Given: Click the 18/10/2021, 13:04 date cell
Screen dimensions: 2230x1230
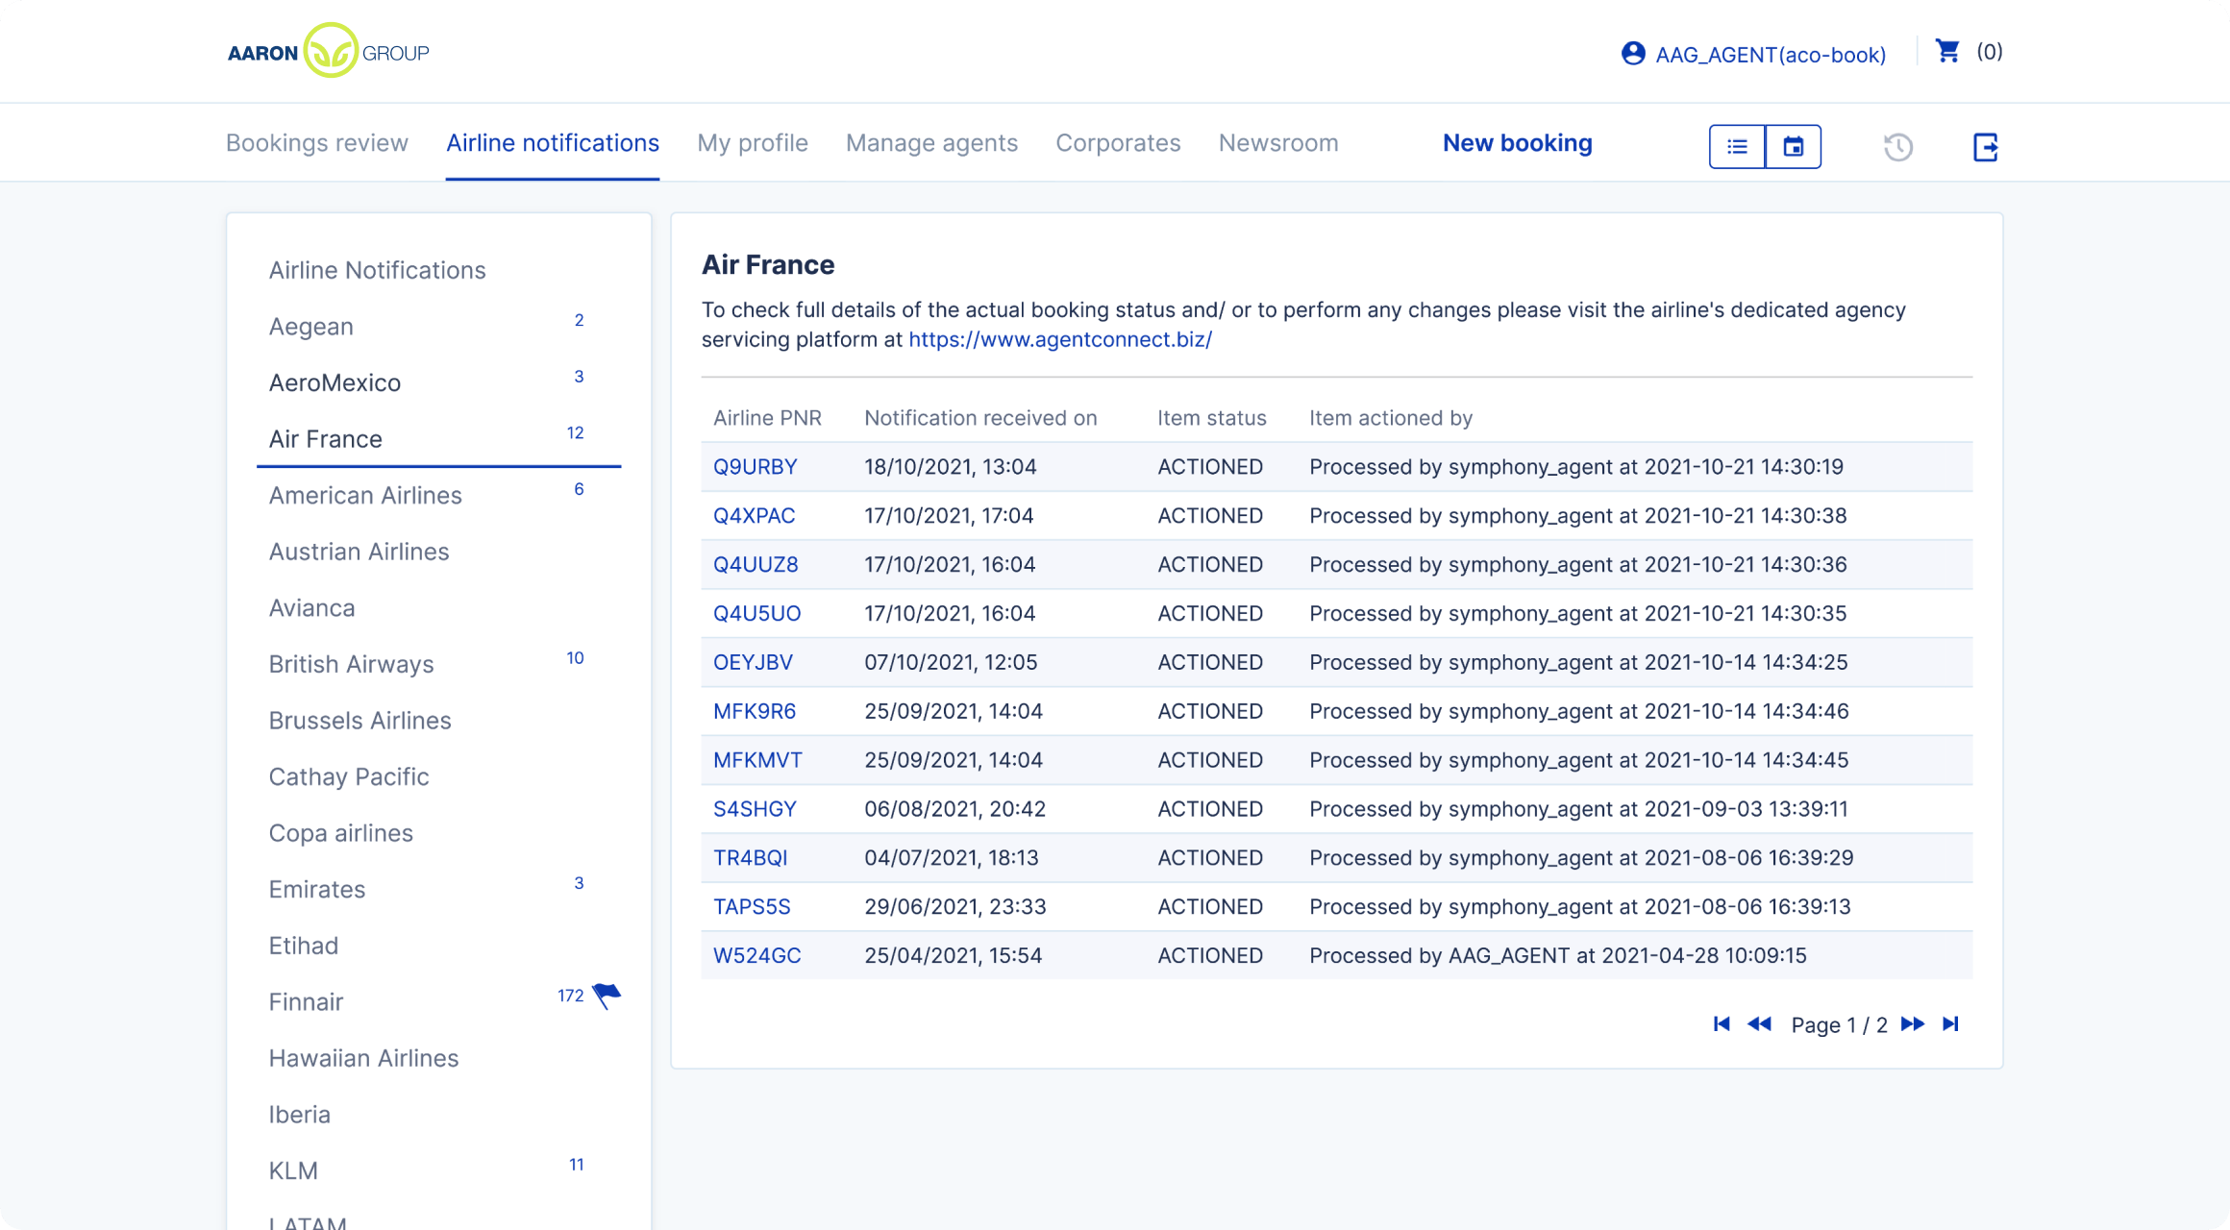Looking at the screenshot, I should pyautogui.click(x=950, y=467).
